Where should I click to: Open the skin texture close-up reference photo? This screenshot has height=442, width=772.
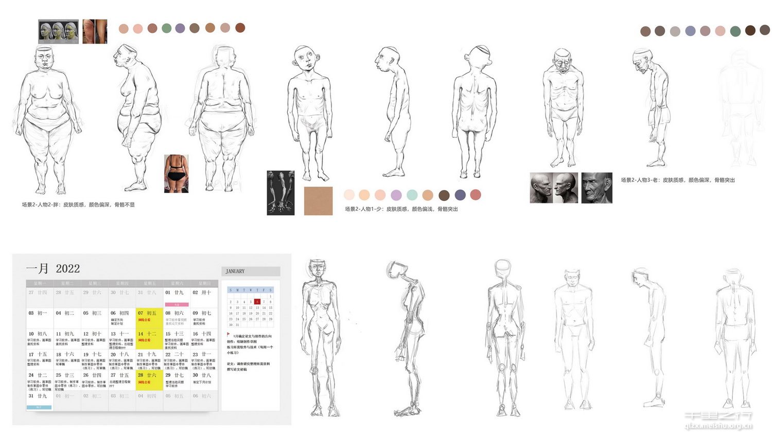tap(95, 31)
